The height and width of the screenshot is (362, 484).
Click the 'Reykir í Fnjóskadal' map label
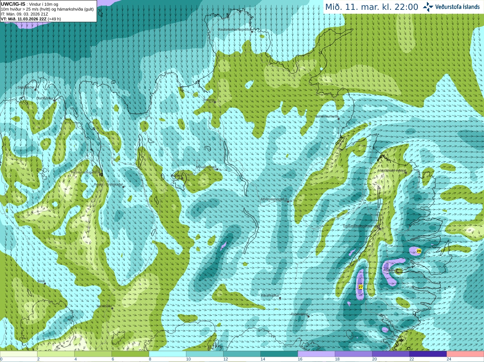[109, 184]
